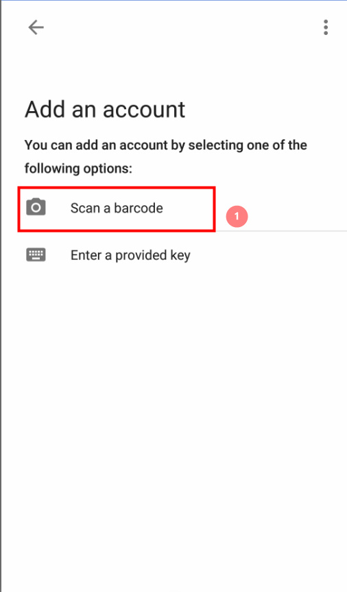Click the red numbered step 1 badge

pos(237,216)
